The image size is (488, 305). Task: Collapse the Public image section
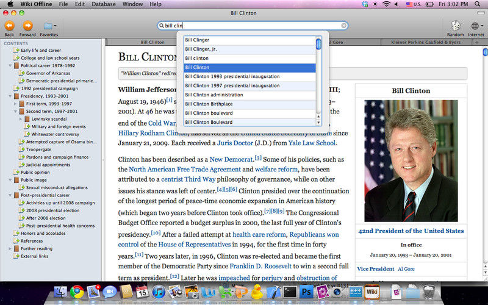point(10,180)
